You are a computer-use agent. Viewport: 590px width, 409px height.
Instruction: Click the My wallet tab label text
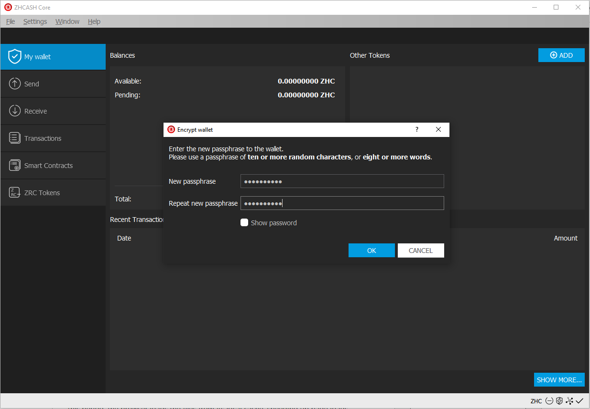click(x=37, y=57)
